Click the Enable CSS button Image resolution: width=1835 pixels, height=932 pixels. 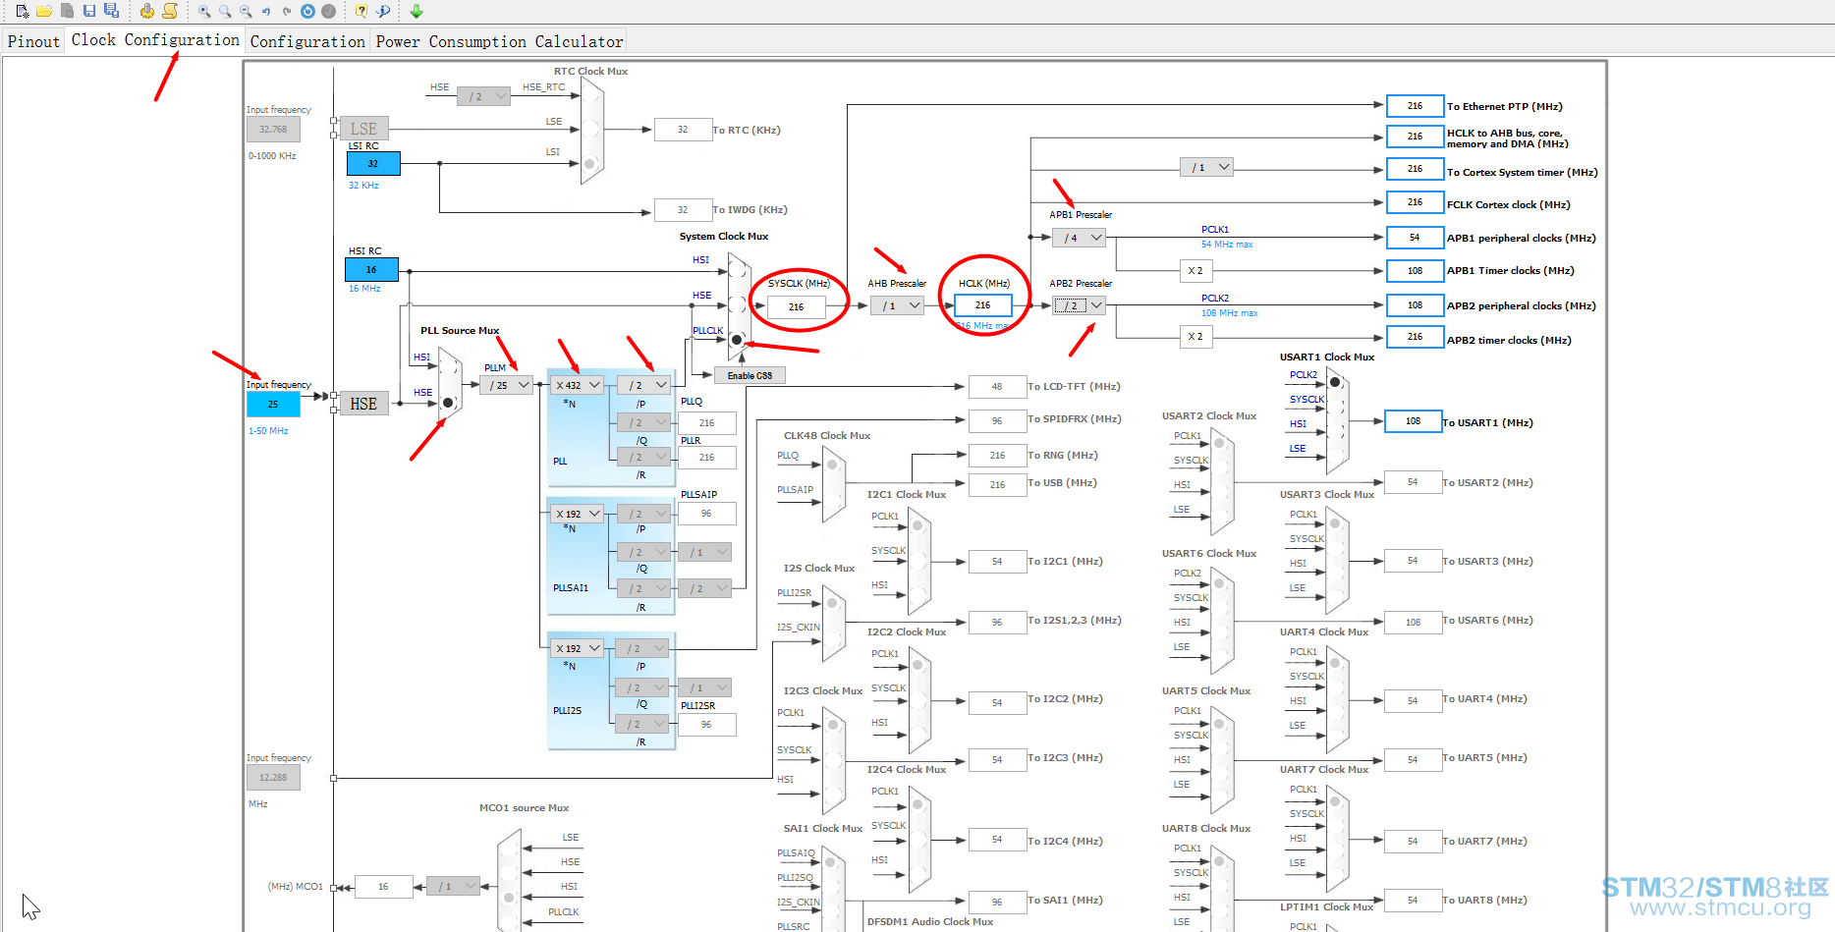click(750, 375)
